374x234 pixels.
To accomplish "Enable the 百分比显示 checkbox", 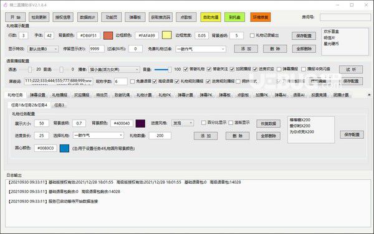I will pos(203,123).
